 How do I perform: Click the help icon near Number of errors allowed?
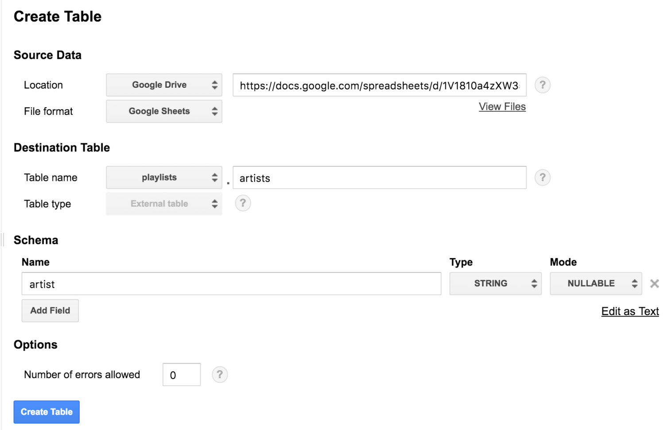tap(220, 375)
